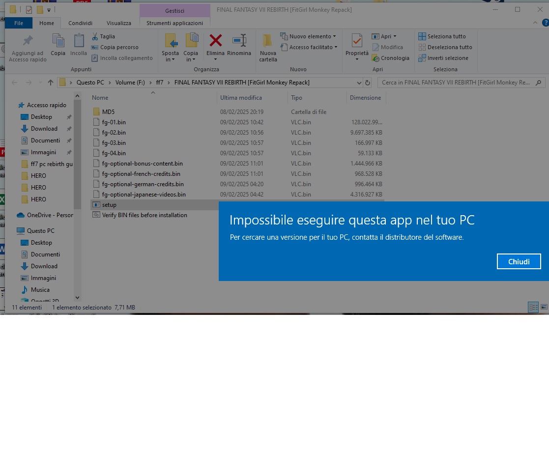Create a Nuova cartella
549x450 pixels.
coord(268,48)
